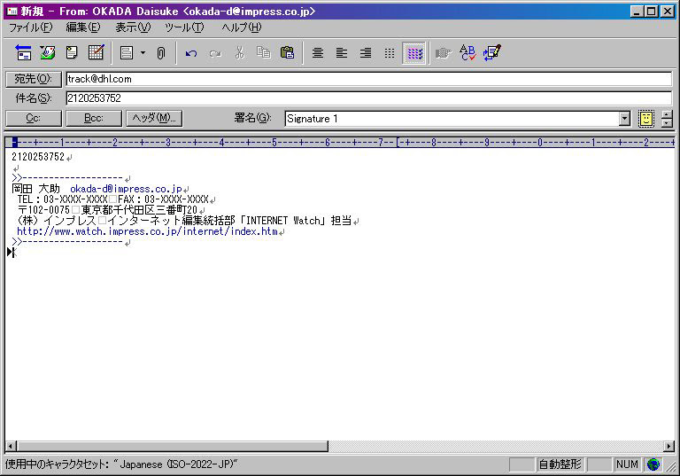
Task: Center-align the text
Action: [318, 53]
